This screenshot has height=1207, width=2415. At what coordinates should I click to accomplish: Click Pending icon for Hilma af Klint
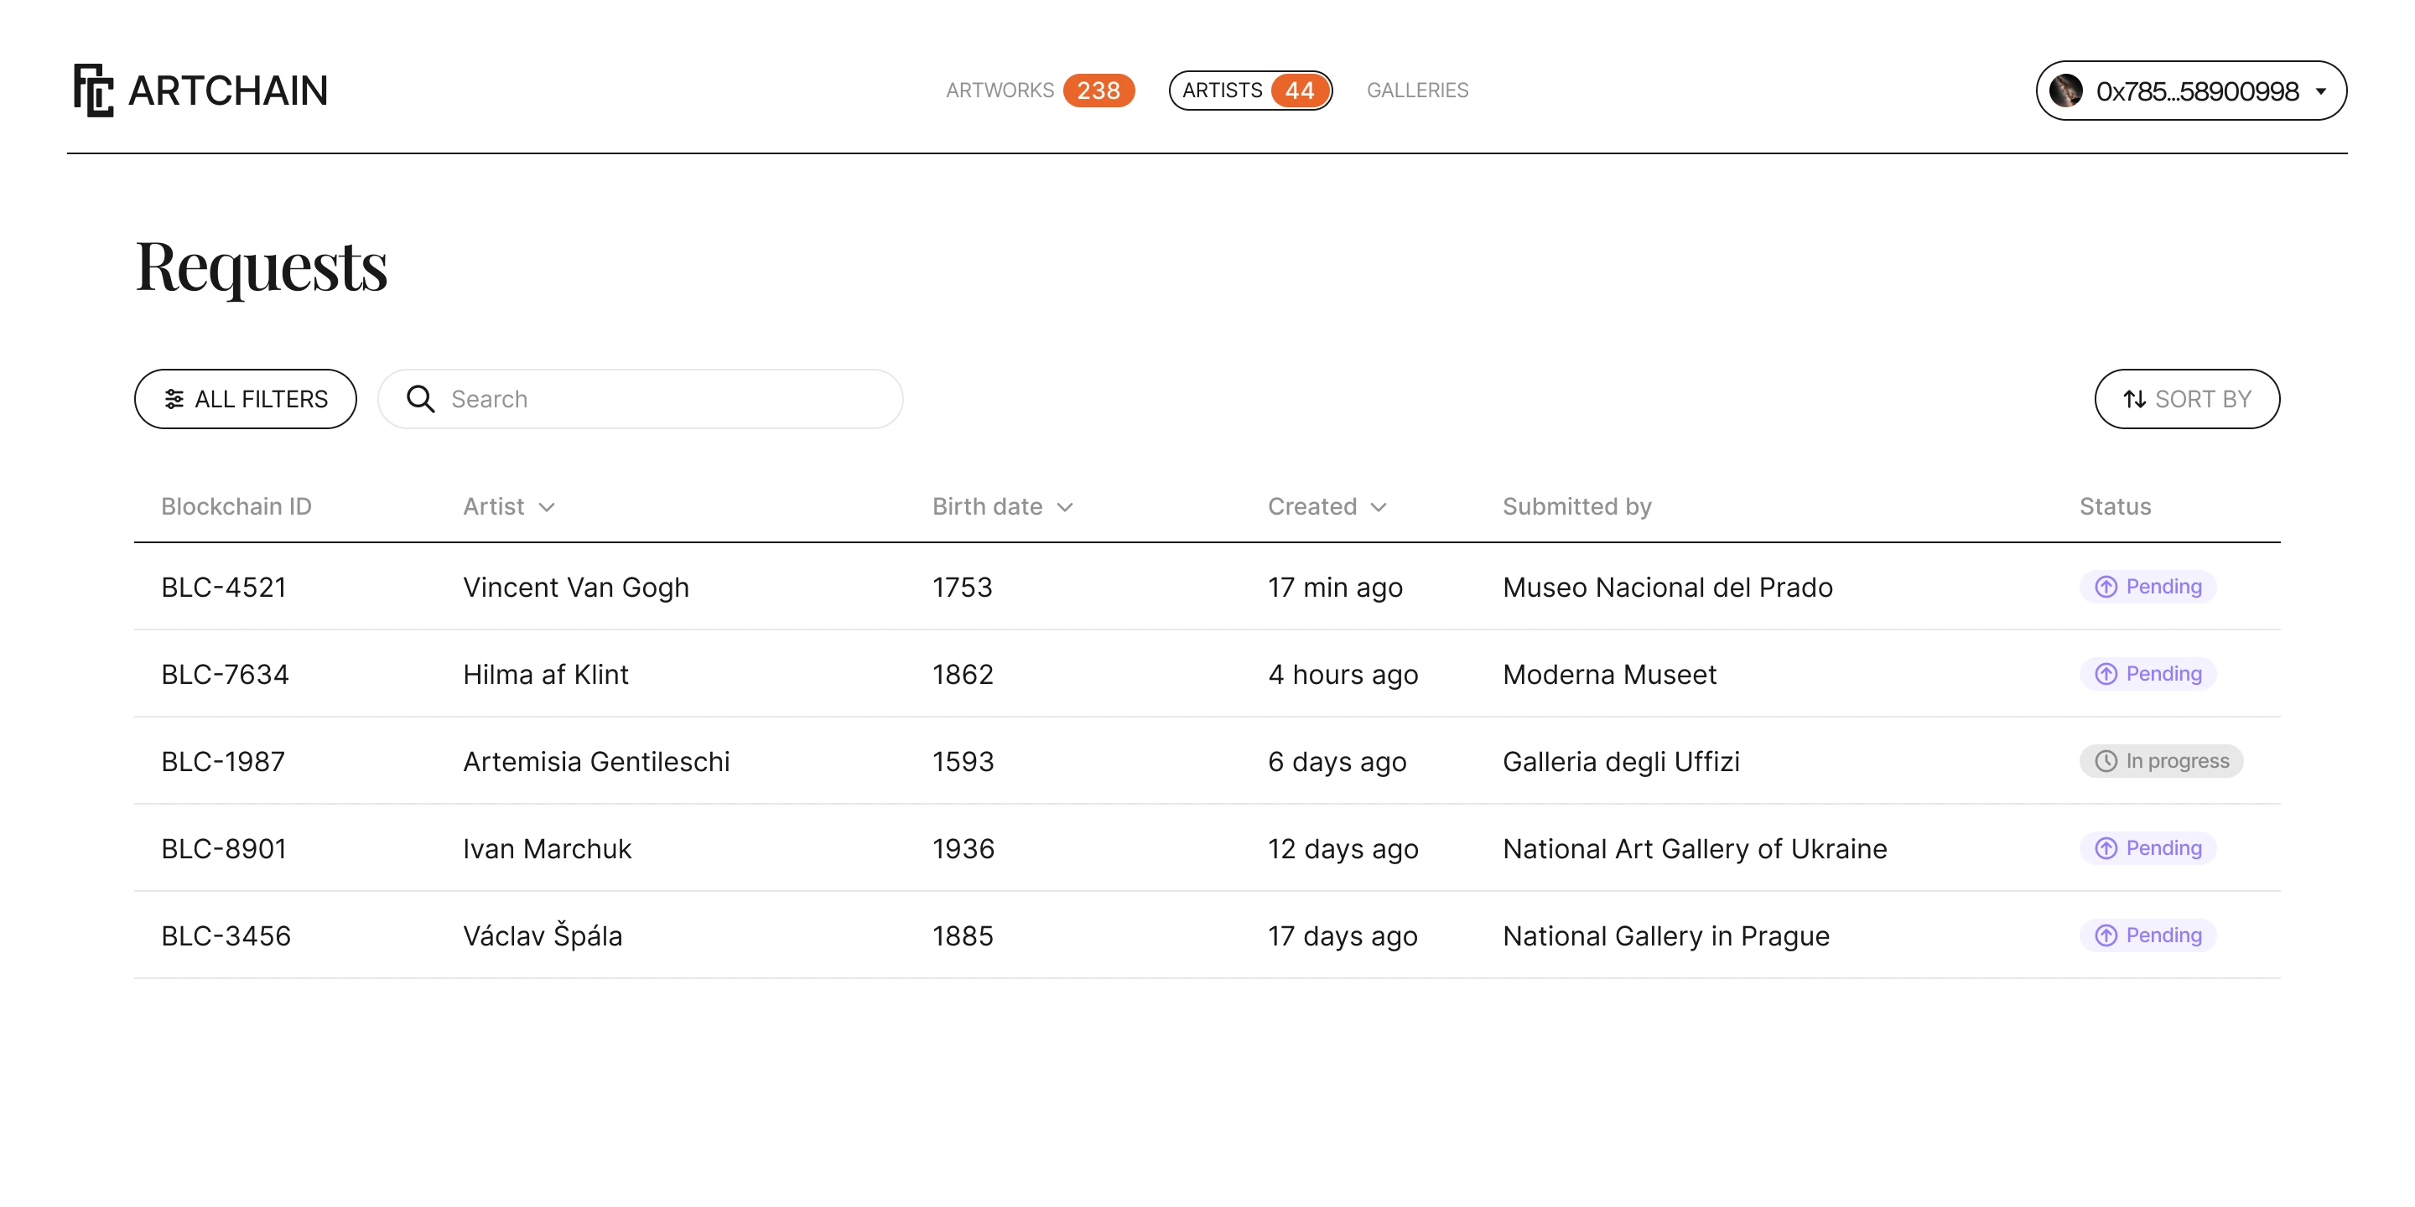coord(2106,674)
